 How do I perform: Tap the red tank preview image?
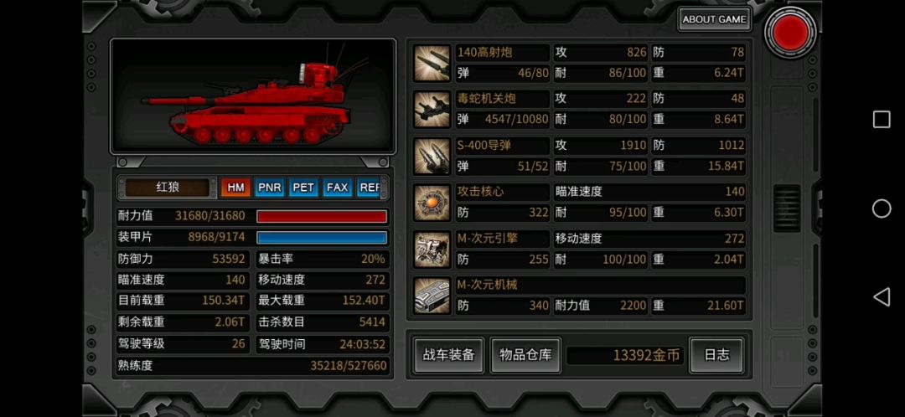253,96
